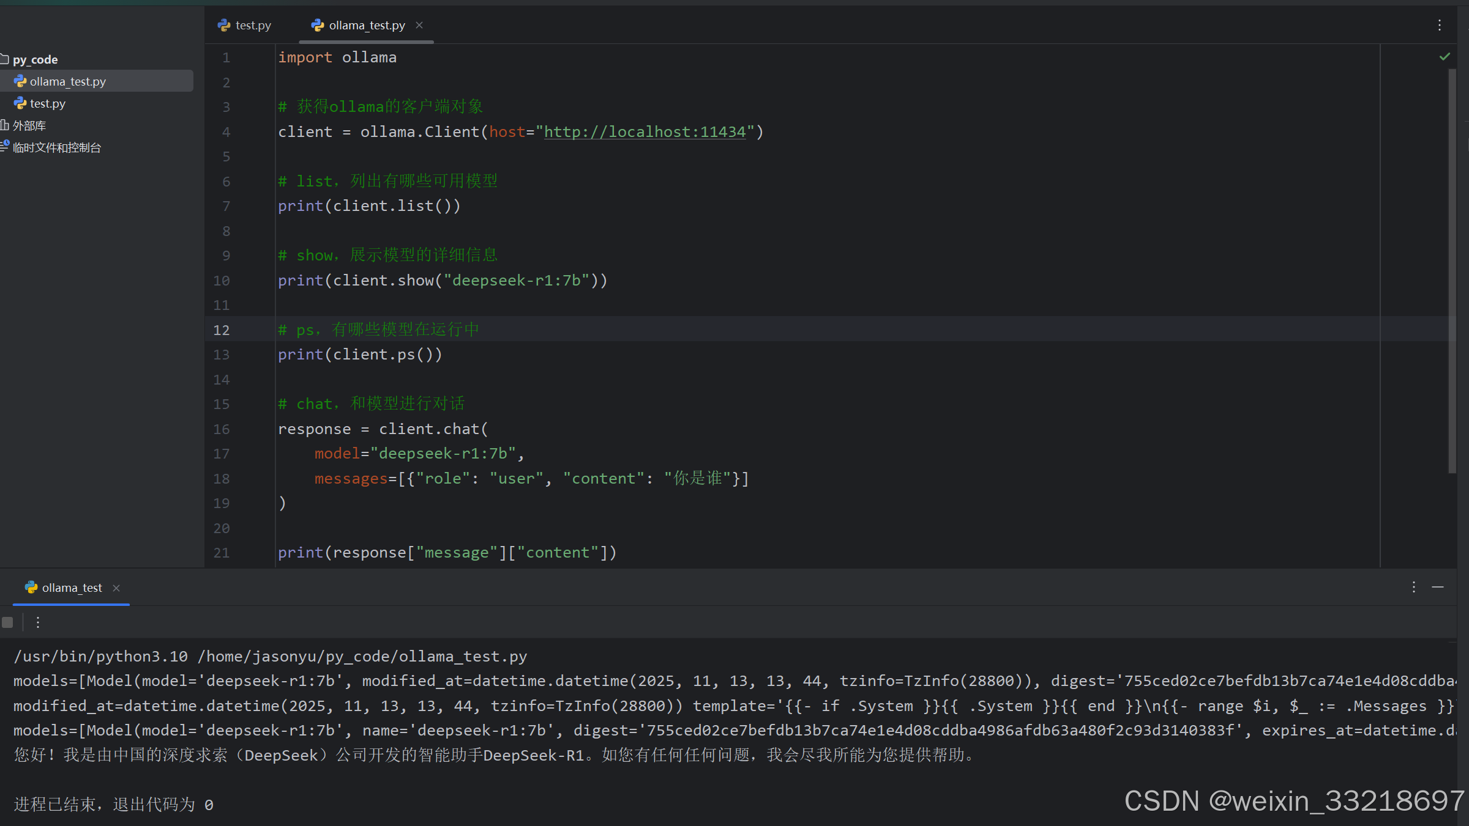Open run toolbar more actions menu

point(38,622)
